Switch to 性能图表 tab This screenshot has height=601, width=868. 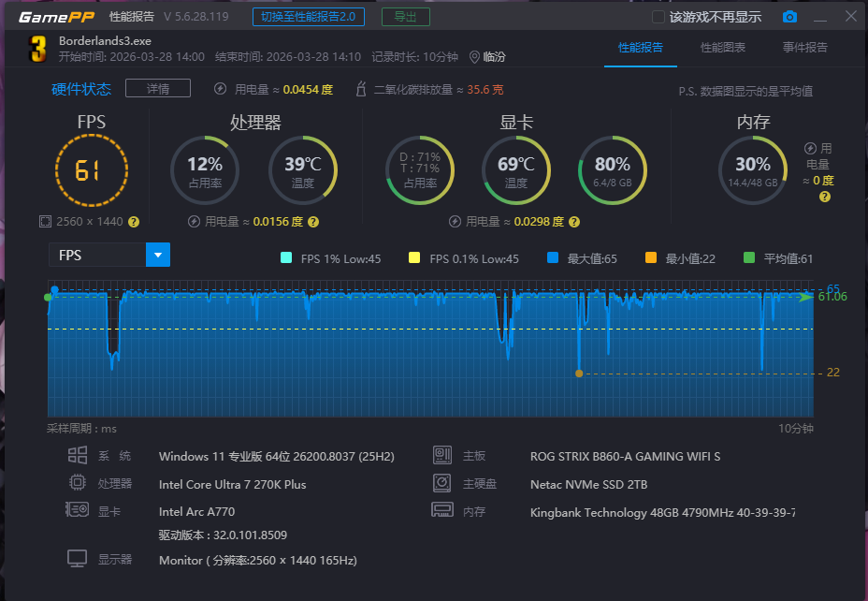(x=723, y=48)
